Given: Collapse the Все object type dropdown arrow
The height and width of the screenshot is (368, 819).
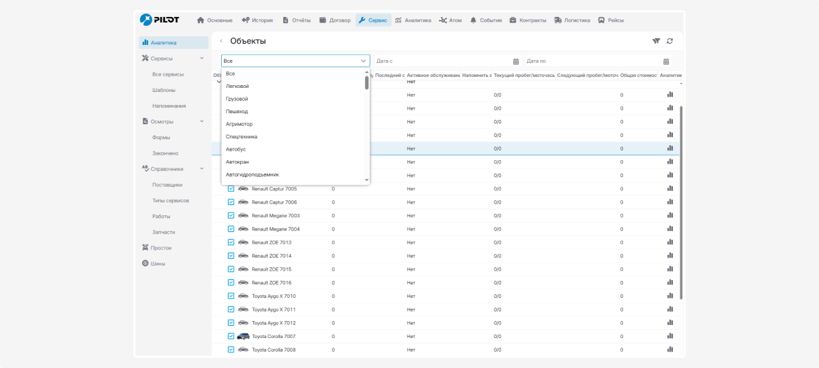Looking at the screenshot, I should [x=363, y=61].
